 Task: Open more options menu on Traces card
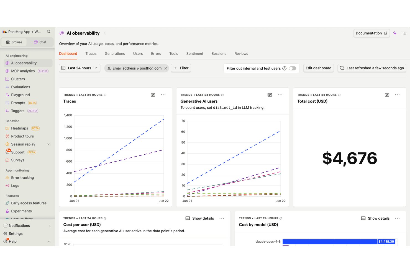click(163, 95)
